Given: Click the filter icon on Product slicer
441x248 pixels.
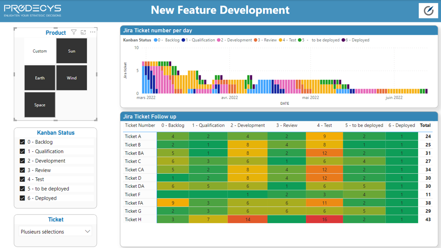Looking at the screenshot, I should pos(74,32).
